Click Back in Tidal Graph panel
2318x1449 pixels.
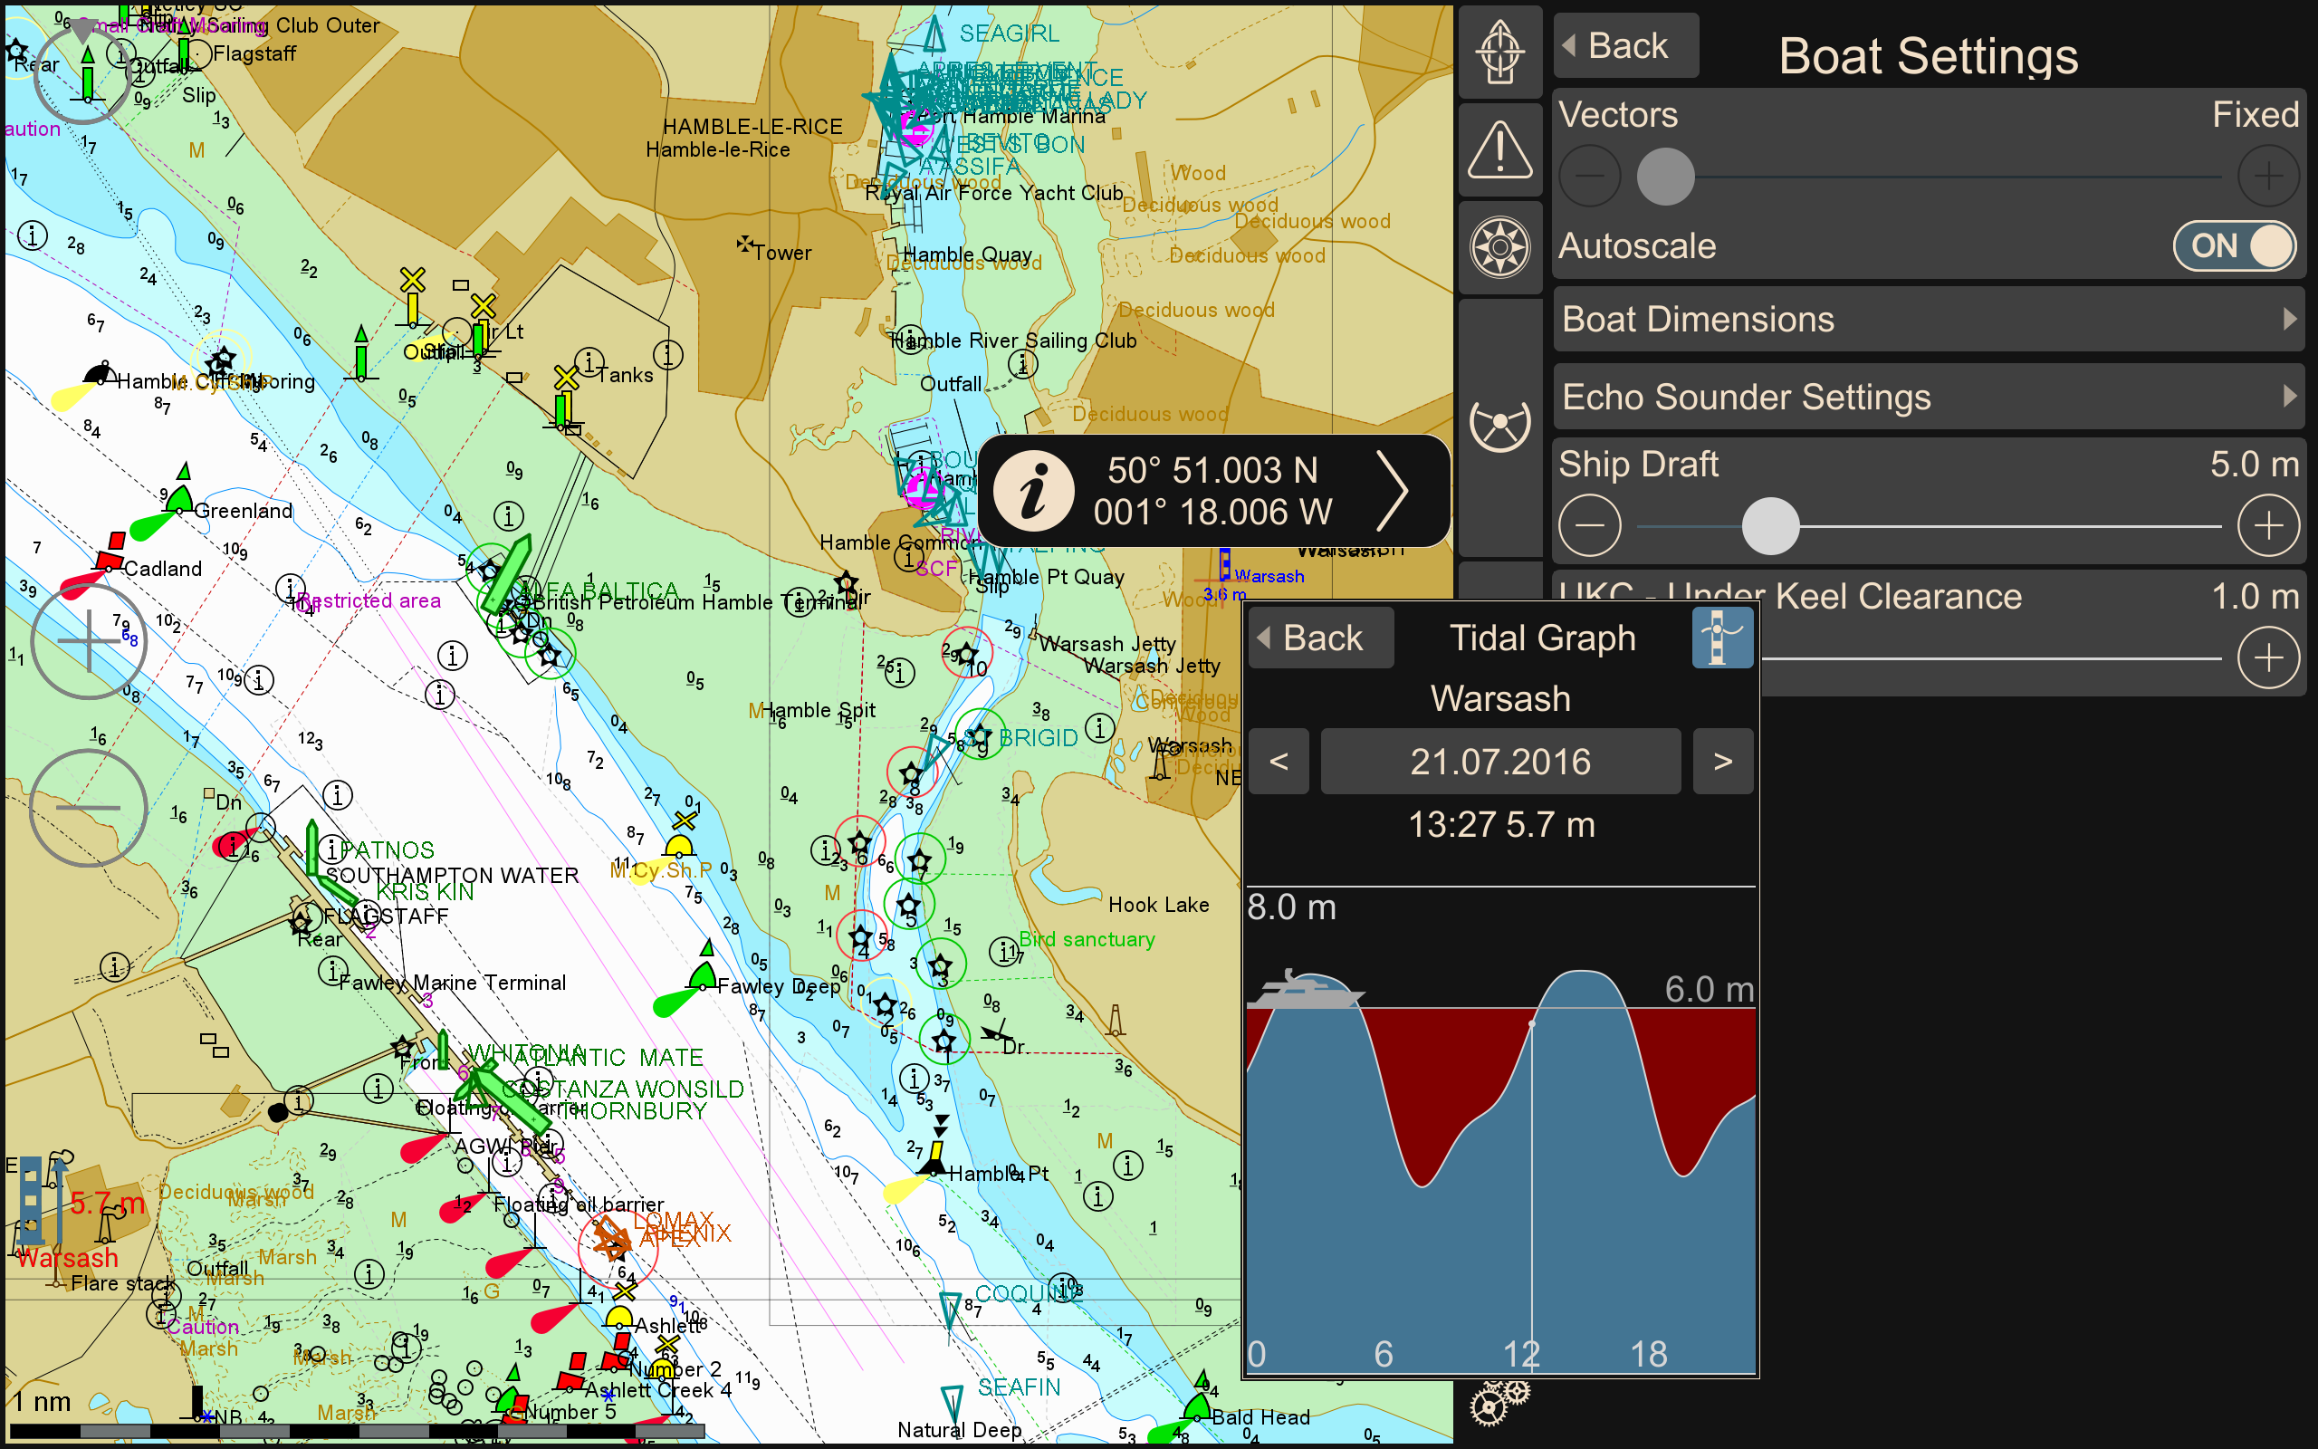pos(1321,638)
